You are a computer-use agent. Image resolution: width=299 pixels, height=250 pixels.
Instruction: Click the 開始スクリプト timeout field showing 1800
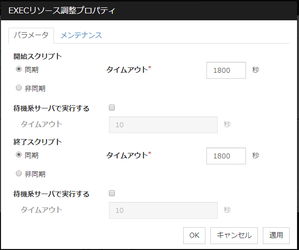(226, 70)
